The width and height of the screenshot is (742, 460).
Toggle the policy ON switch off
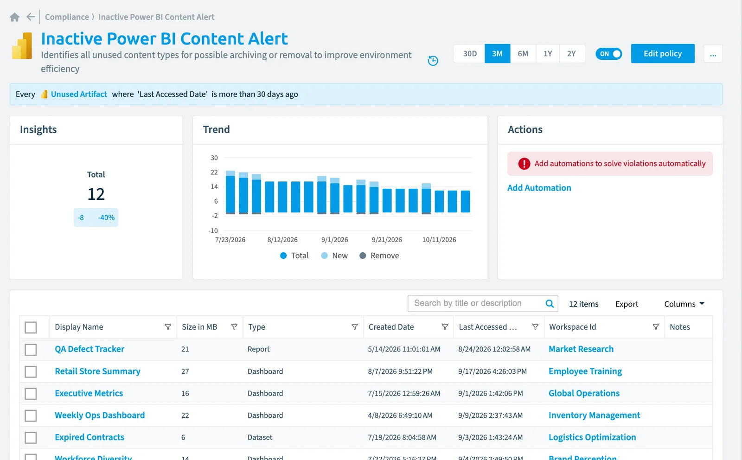point(609,54)
